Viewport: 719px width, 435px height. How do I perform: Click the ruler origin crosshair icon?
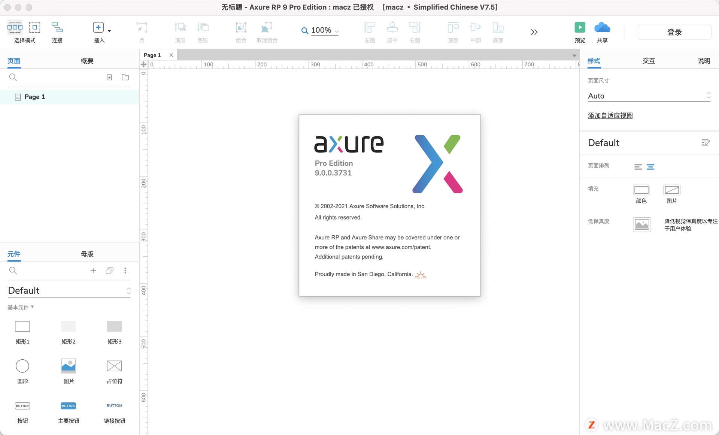coord(143,64)
